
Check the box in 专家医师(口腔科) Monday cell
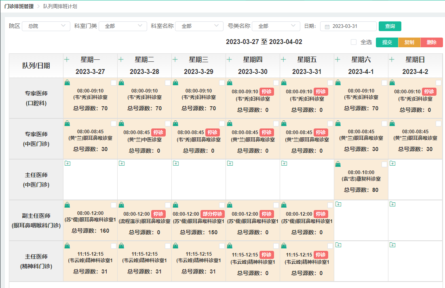click(114, 83)
